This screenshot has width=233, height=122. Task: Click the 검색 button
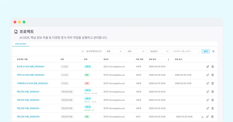click(206, 51)
